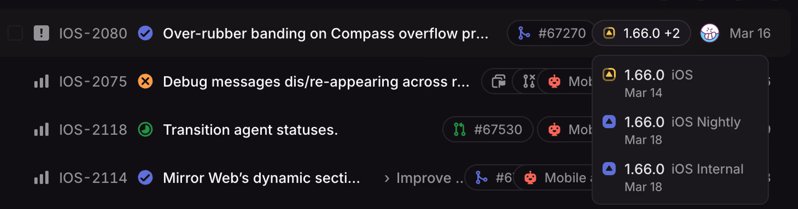This screenshot has height=209, width=798.
Task: Click the canceled status icon on IOS-2075
Action: [x=145, y=81]
